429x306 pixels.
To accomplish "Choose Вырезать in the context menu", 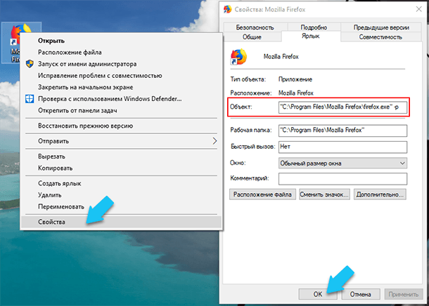I will (122, 157).
